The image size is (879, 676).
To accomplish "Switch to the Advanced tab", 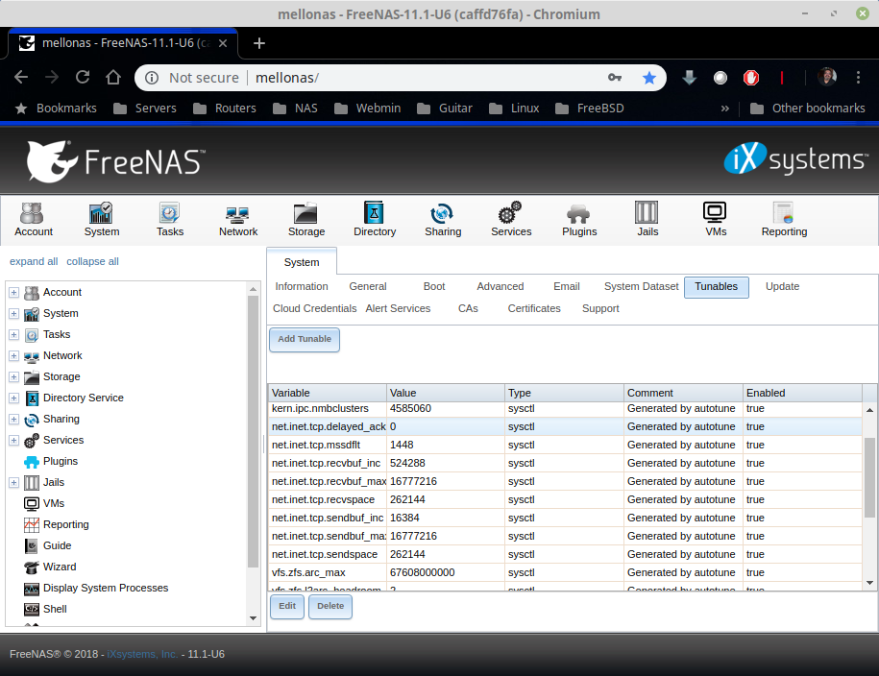I will click(501, 286).
